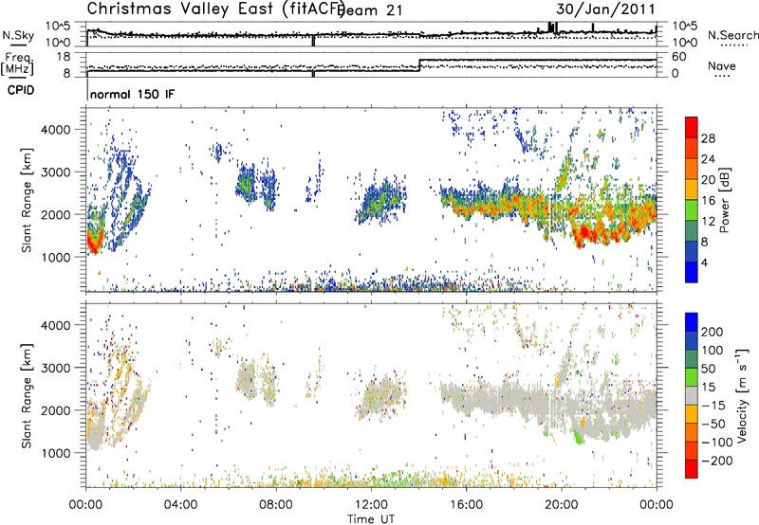Click the '4' tick on the power colorbar

tap(704, 262)
